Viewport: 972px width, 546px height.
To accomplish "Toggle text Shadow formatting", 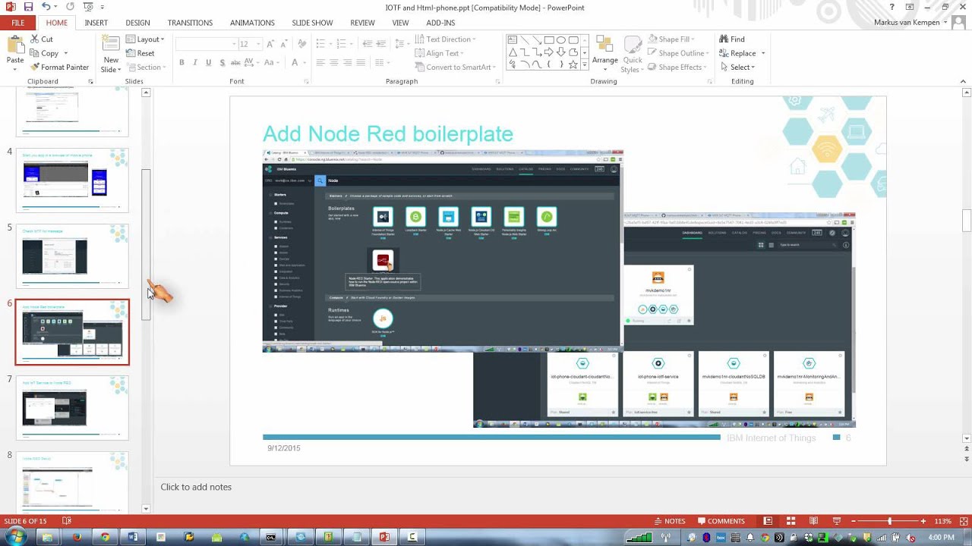I will point(222,62).
